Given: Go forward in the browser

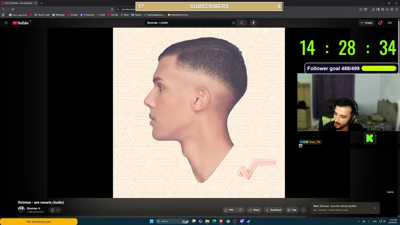Looking at the screenshot, I should pyautogui.click(x=8, y=9).
